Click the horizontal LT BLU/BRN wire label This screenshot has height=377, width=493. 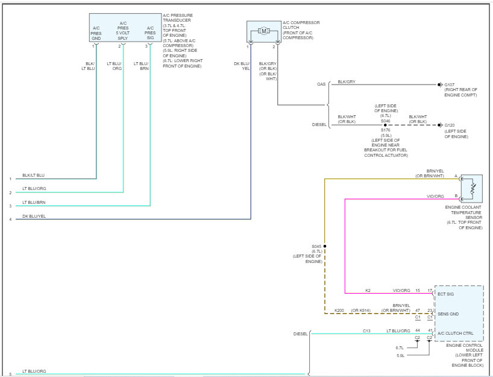pyautogui.click(x=34, y=202)
